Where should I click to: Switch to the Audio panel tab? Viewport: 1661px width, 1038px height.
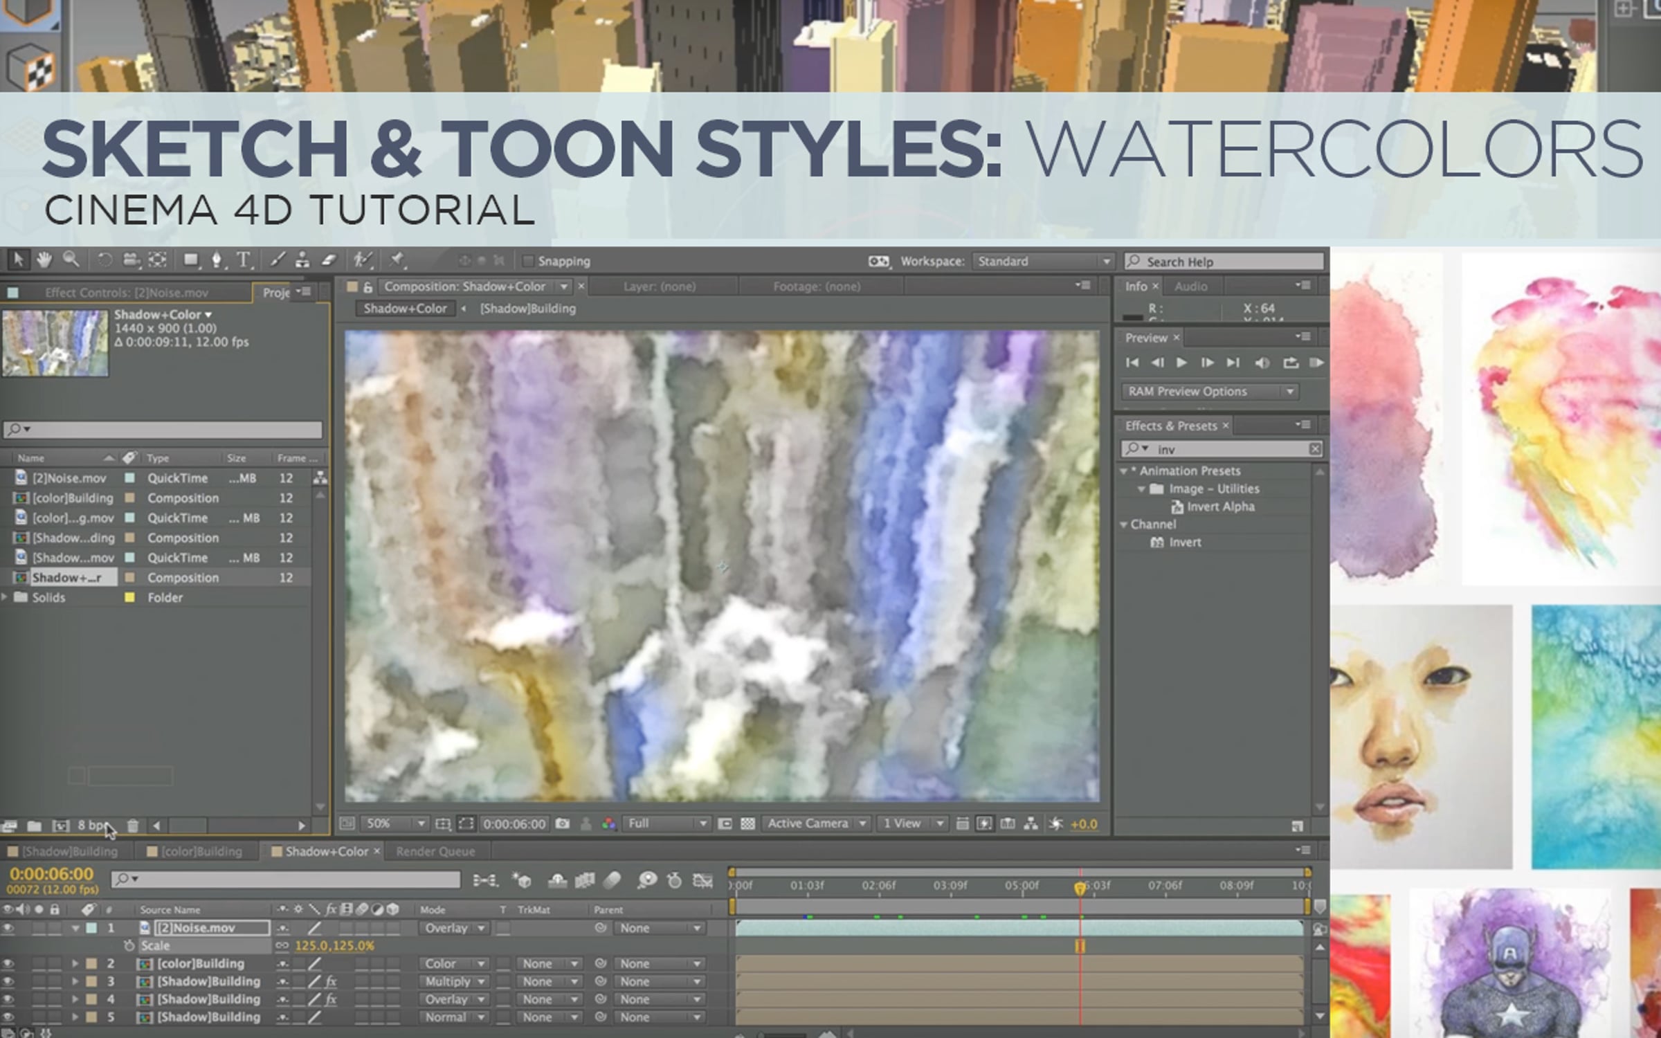(1190, 286)
